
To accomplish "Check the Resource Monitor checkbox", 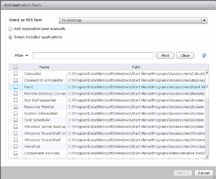I will 16,107.
